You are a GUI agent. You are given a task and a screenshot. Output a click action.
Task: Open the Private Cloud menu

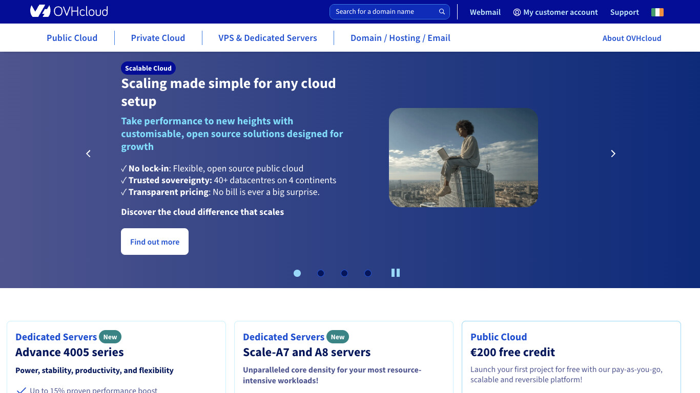pos(158,37)
